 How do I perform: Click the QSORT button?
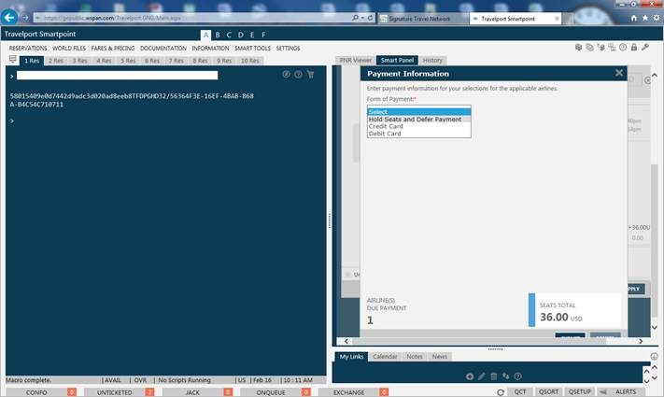click(x=548, y=392)
